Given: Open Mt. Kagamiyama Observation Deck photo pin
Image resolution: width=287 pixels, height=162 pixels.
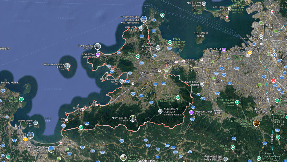Looking at the screenshot, I should [51, 149].
